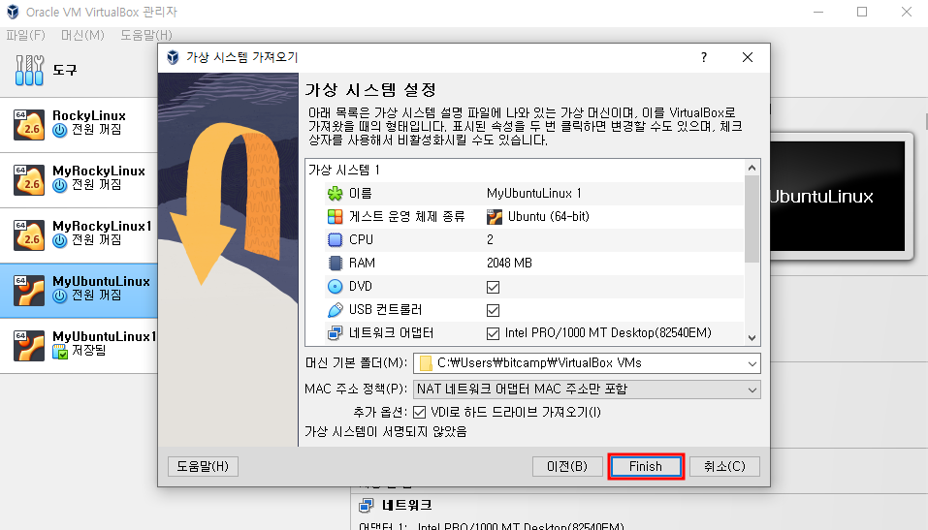This screenshot has height=530, width=928.
Task: Open the machine base folder dropdown
Action: (752, 363)
